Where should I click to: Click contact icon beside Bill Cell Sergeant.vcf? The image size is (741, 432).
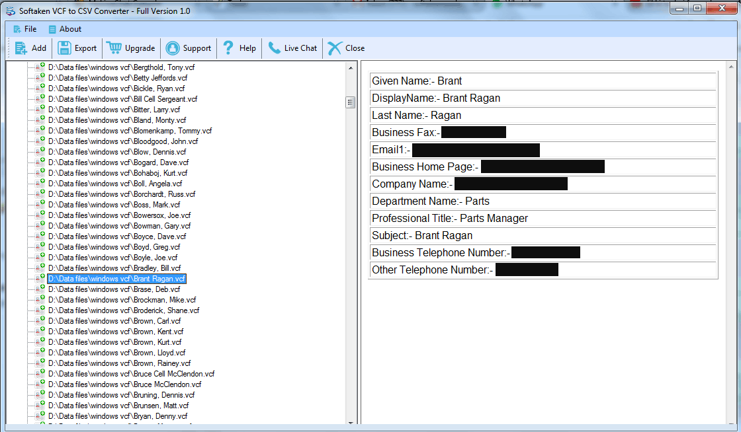tap(40, 98)
